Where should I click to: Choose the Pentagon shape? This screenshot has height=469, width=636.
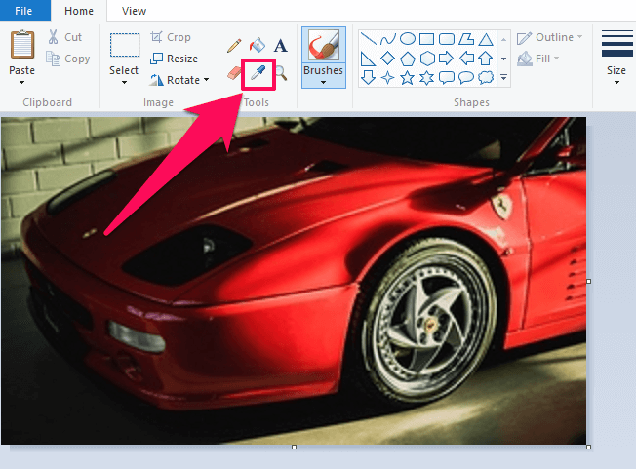click(x=407, y=59)
